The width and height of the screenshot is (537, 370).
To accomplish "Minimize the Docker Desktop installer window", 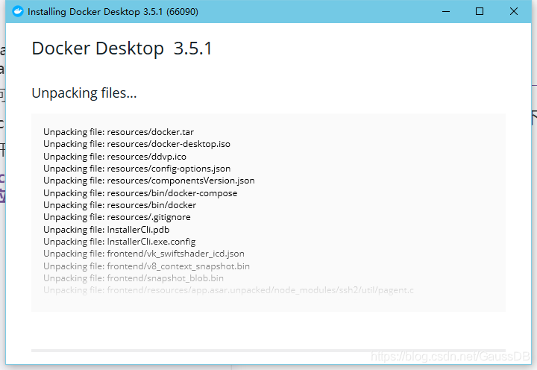I will (446, 11).
